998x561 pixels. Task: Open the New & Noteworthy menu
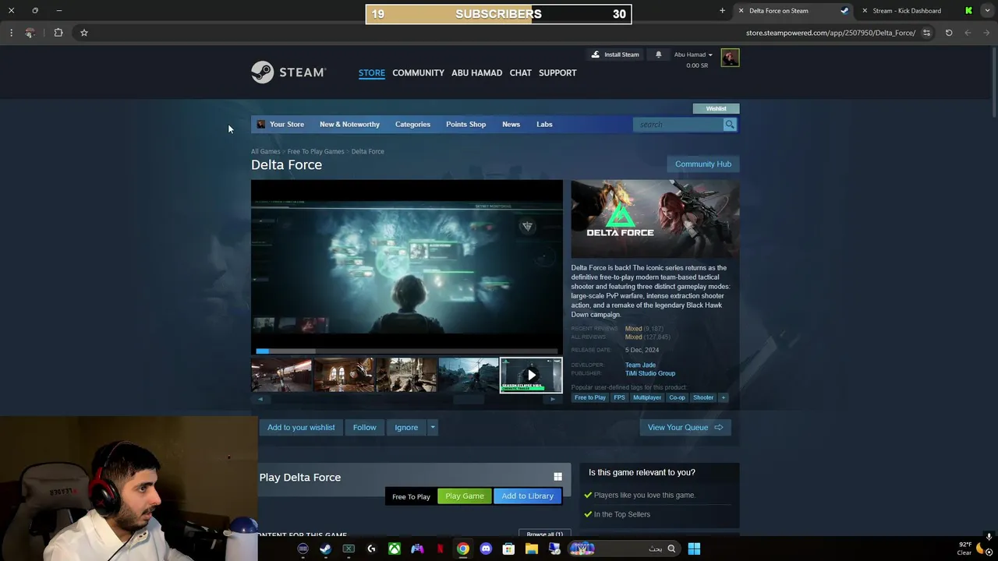click(349, 125)
